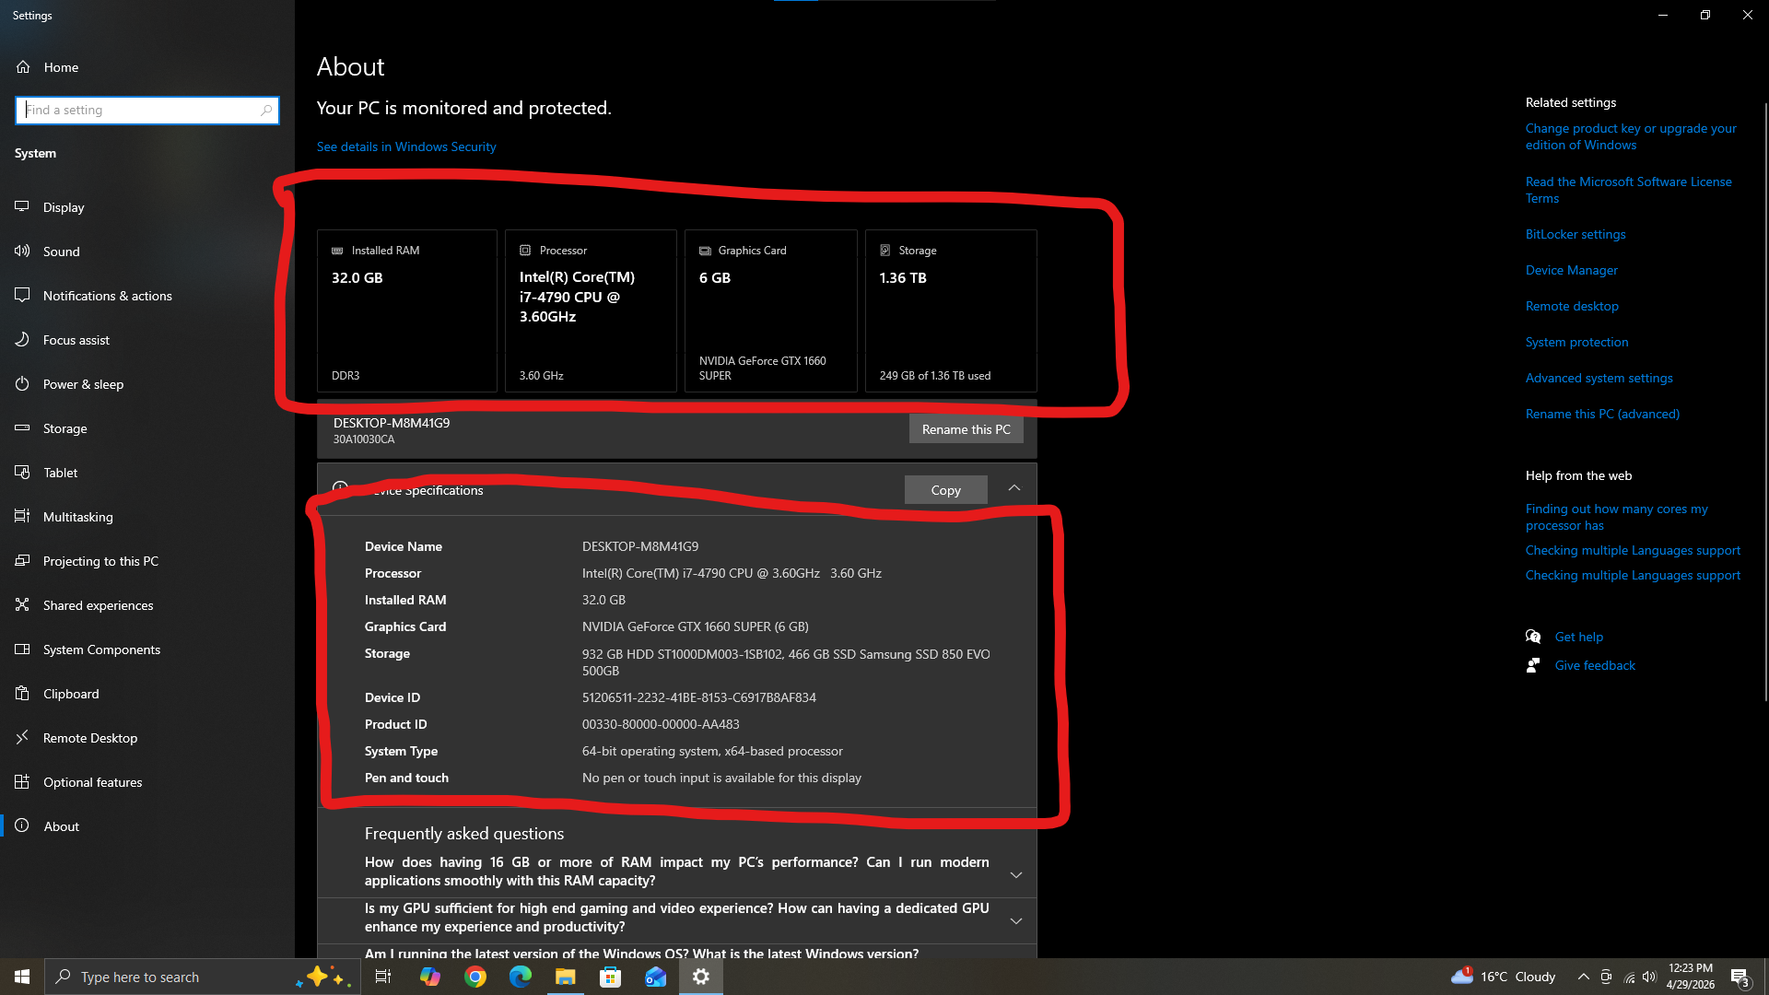Open Multitasking settings
This screenshot has width=1769, height=995.
[147, 517]
